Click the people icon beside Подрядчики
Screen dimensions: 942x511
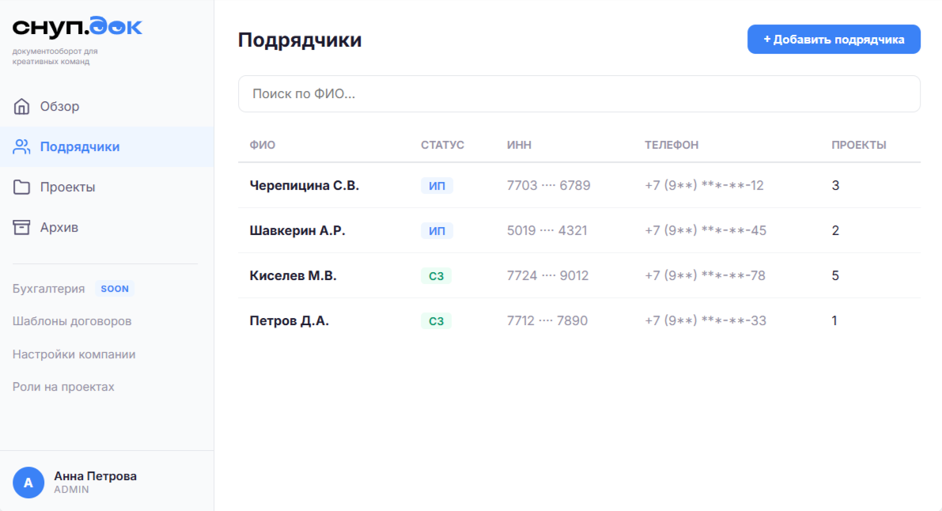22,146
